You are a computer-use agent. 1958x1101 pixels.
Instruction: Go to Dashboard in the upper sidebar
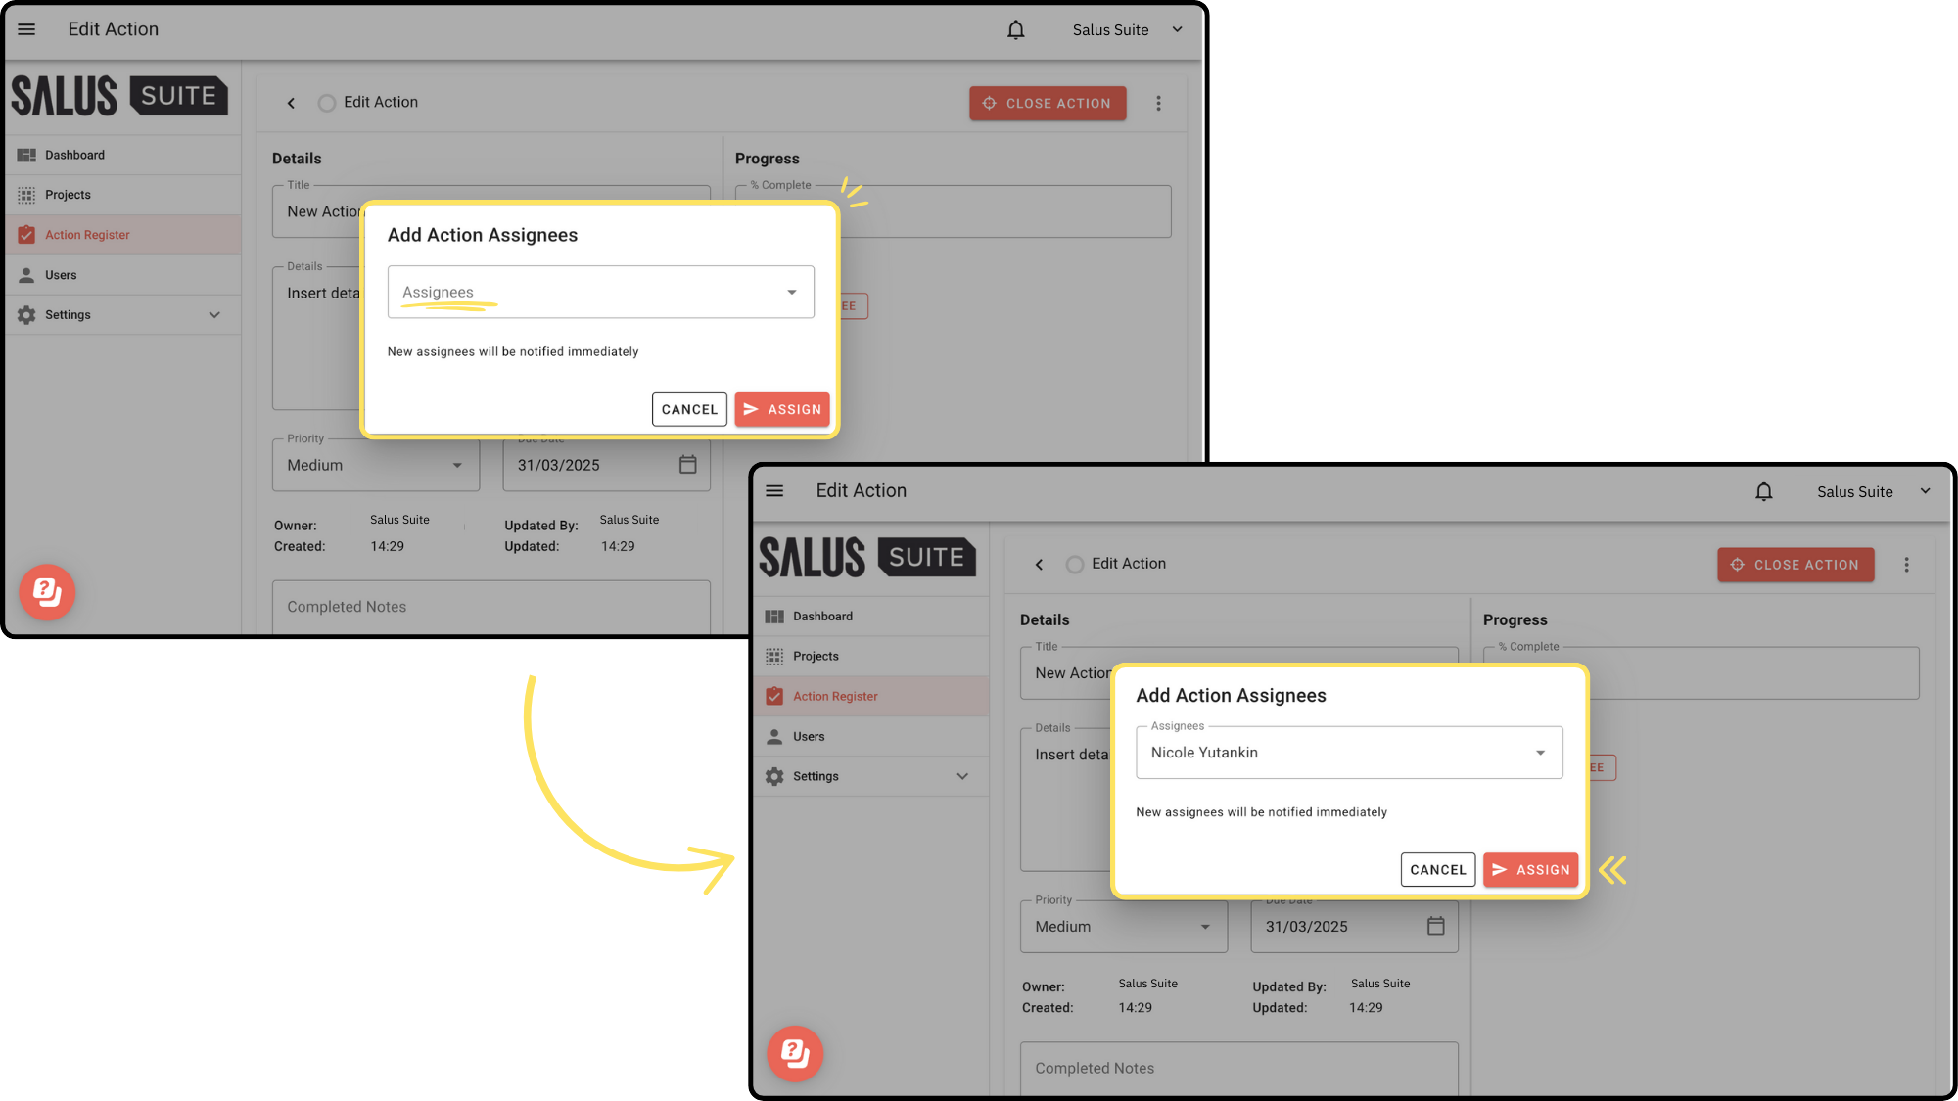click(x=74, y=155)
